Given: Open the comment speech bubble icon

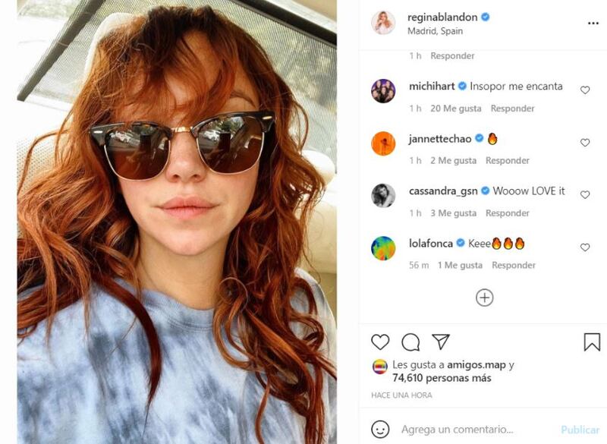Looking at the screenshot, I should pyautogui.click(x=410, y=342).
